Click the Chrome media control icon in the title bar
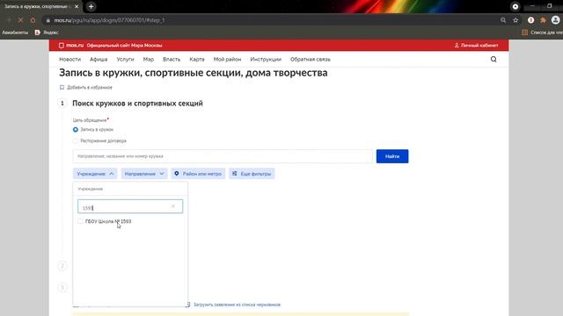Viewport: 563px width, 316px height. pyautogui.click(x=515, y=6)
